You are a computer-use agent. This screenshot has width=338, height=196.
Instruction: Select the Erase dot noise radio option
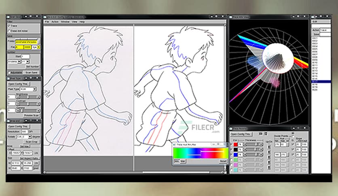[9, 31]
